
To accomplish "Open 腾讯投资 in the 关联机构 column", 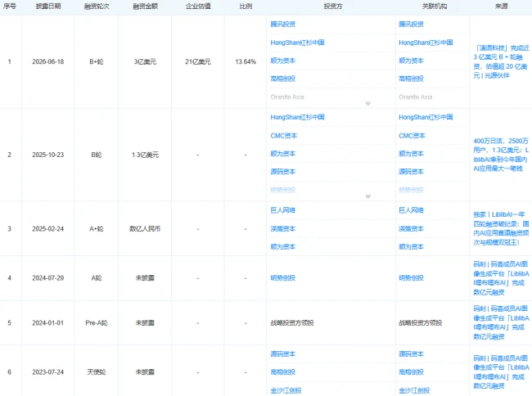I will point(411,24).
